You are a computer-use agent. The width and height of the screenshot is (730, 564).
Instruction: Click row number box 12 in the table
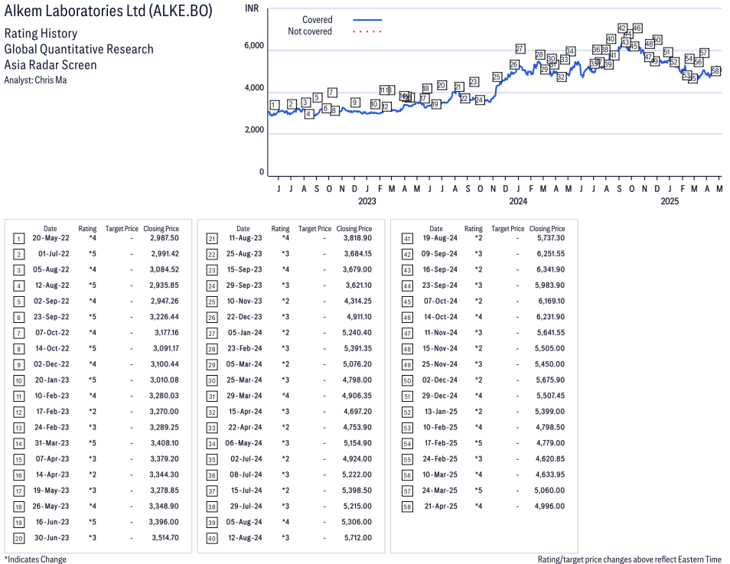18,412
